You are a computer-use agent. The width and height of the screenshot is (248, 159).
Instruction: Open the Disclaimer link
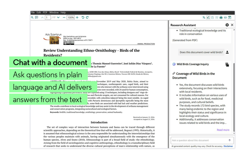[228, 146]
